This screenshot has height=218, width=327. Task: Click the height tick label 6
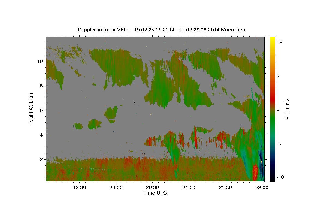41,110
